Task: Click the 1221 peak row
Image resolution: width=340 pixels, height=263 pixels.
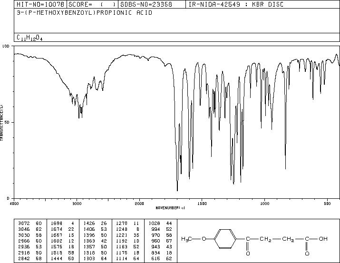Action: click(x=127, y=235)
